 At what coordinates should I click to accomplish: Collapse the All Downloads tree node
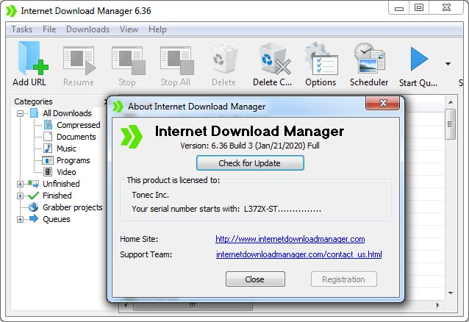[x=20, y=113]
